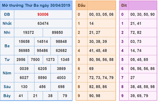Select Ba prize number 56985
The height and width of the screenshot is (102, 158).
pos(24,51)
